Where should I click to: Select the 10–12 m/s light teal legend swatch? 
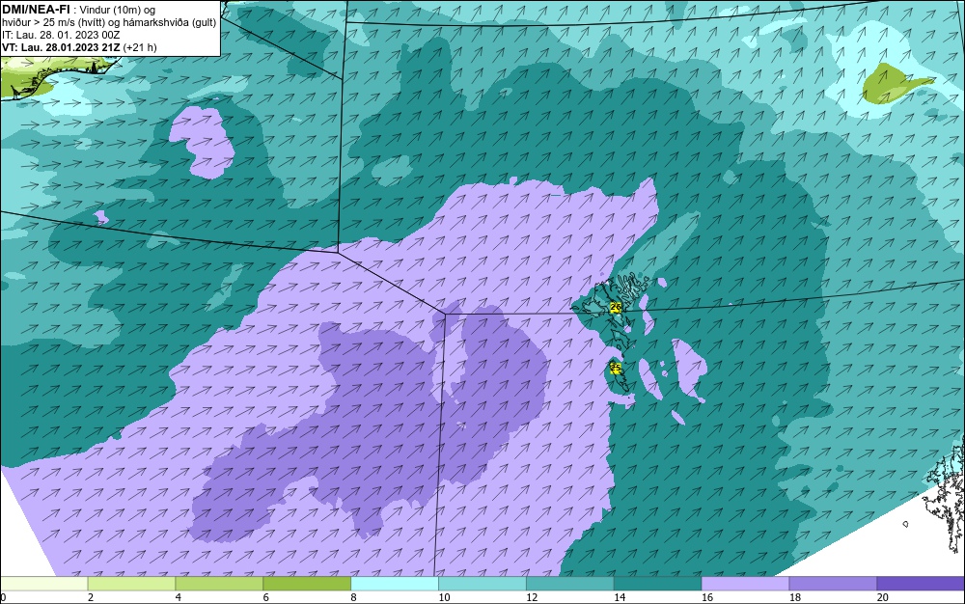point(482,584)
